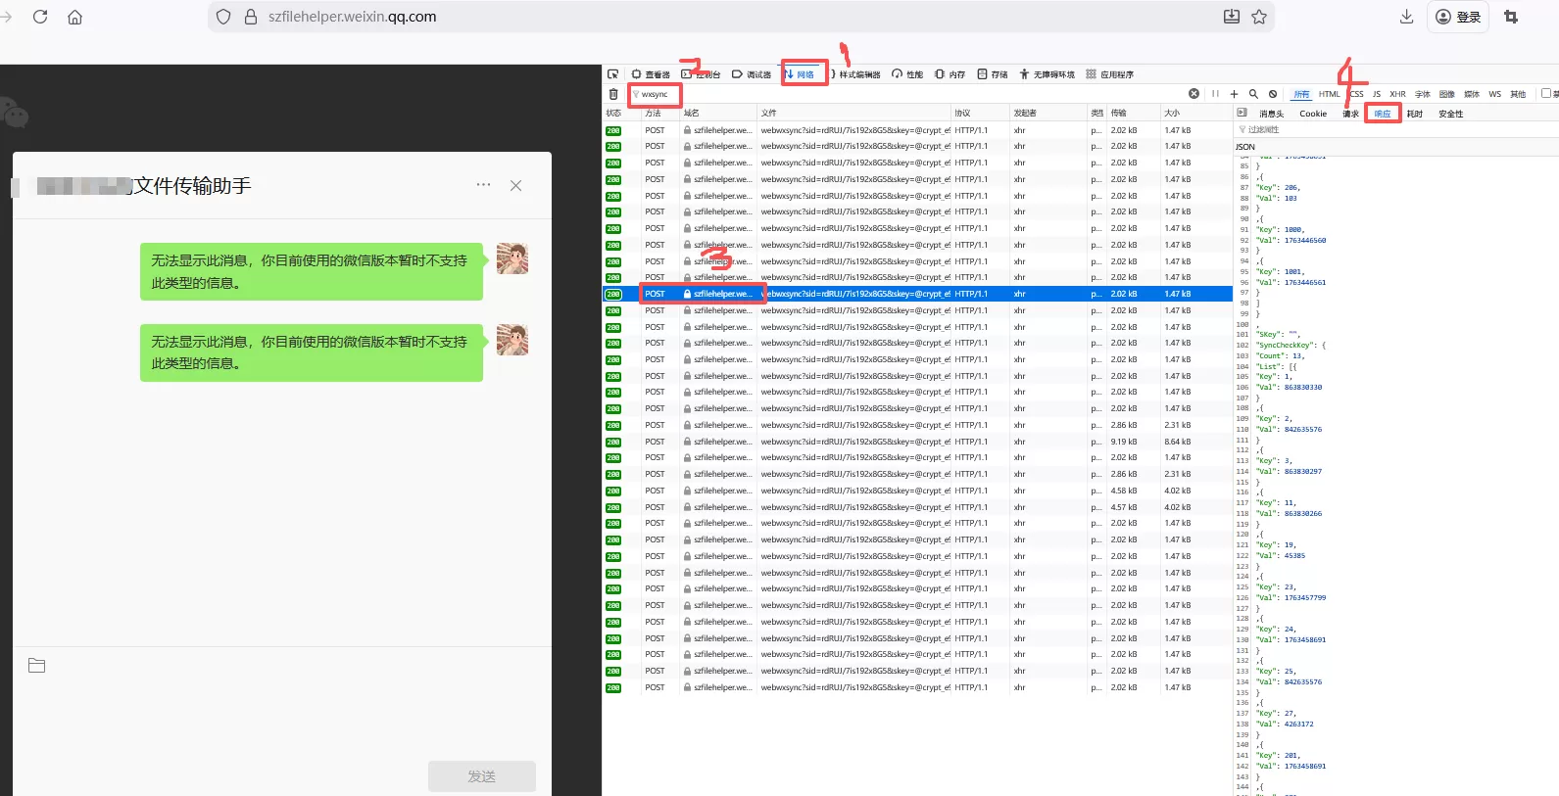This screenshot has width=1559, height=796.
Task: Activate the DevTools element picker
Action: pyautogui.click(x=613, y=74)
